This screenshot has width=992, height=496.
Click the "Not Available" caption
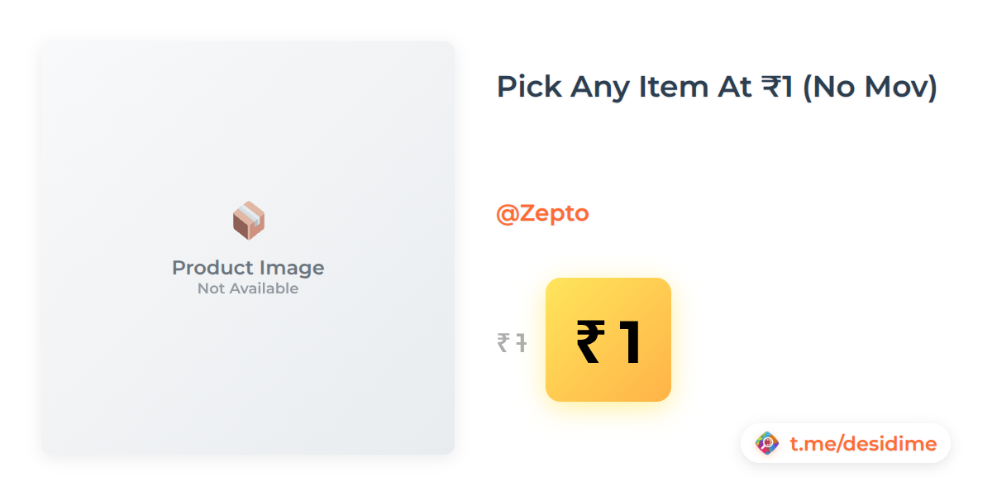click(248, 289)
